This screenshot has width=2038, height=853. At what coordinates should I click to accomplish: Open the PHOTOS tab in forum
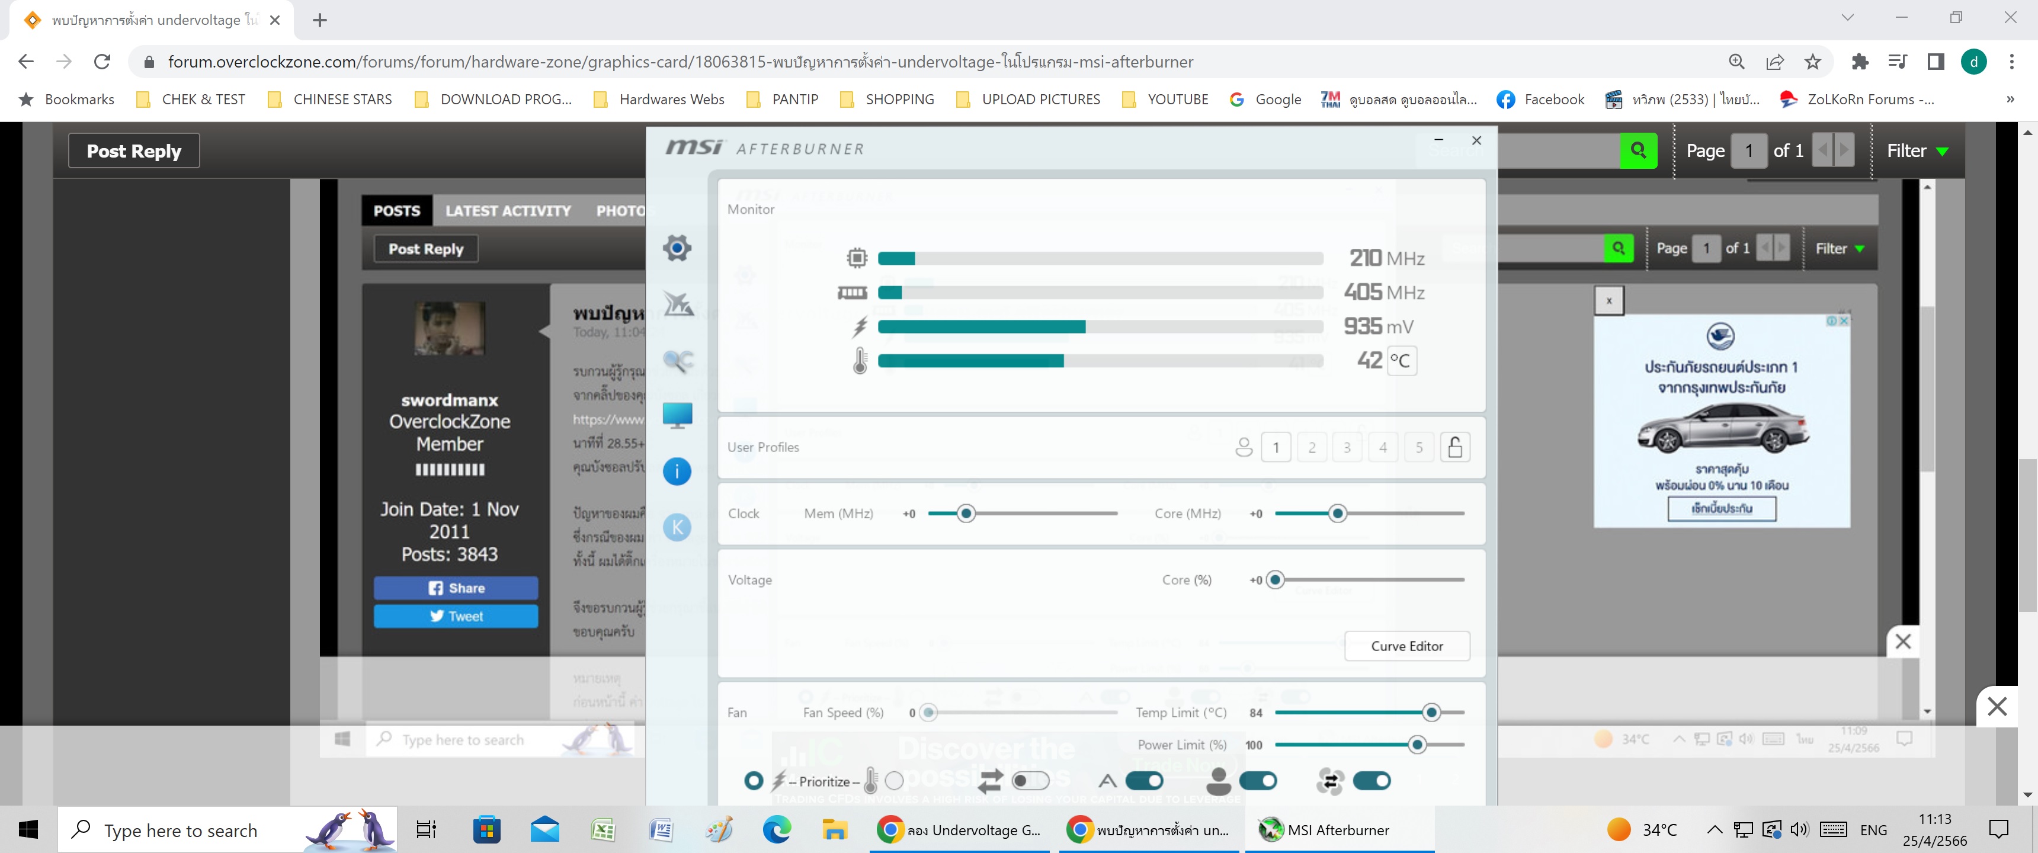tap(621, 211)
